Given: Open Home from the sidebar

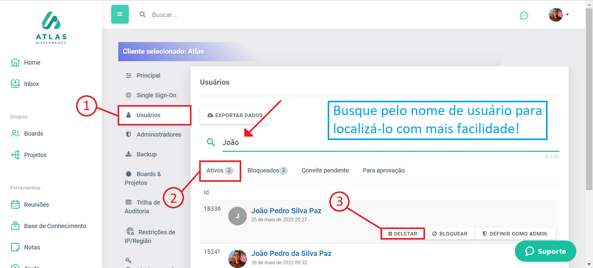Looking at the screenshot, I should pyautogui.click(x=32, y=62).
